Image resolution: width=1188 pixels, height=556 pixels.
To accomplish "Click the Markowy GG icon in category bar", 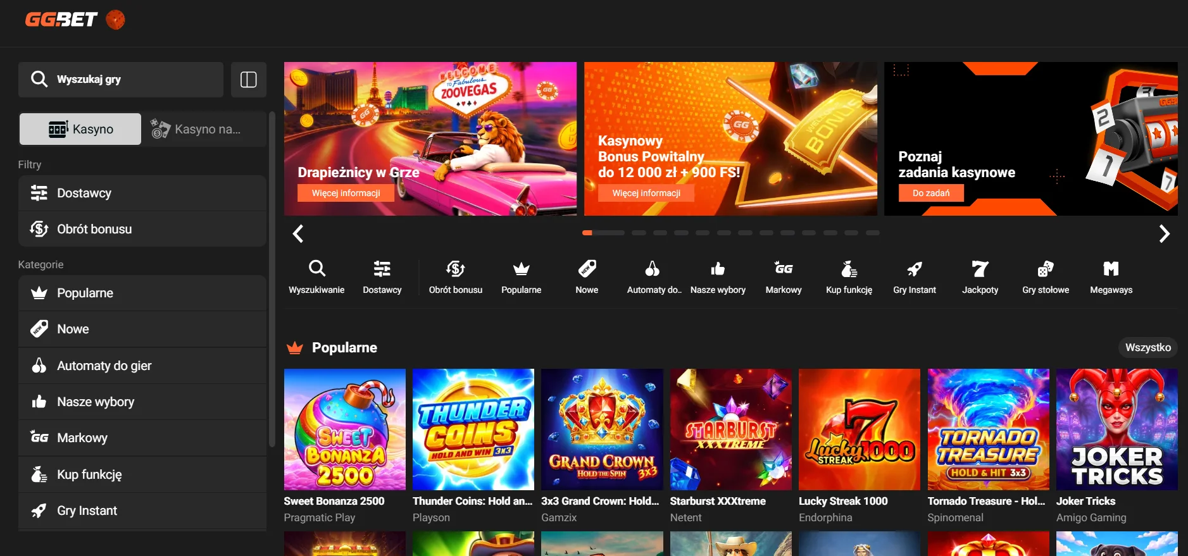I will [784, 269].
